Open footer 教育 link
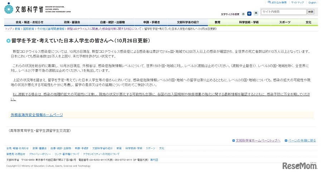Viewport: 322px width, 174px height. (x=119, y=148)
